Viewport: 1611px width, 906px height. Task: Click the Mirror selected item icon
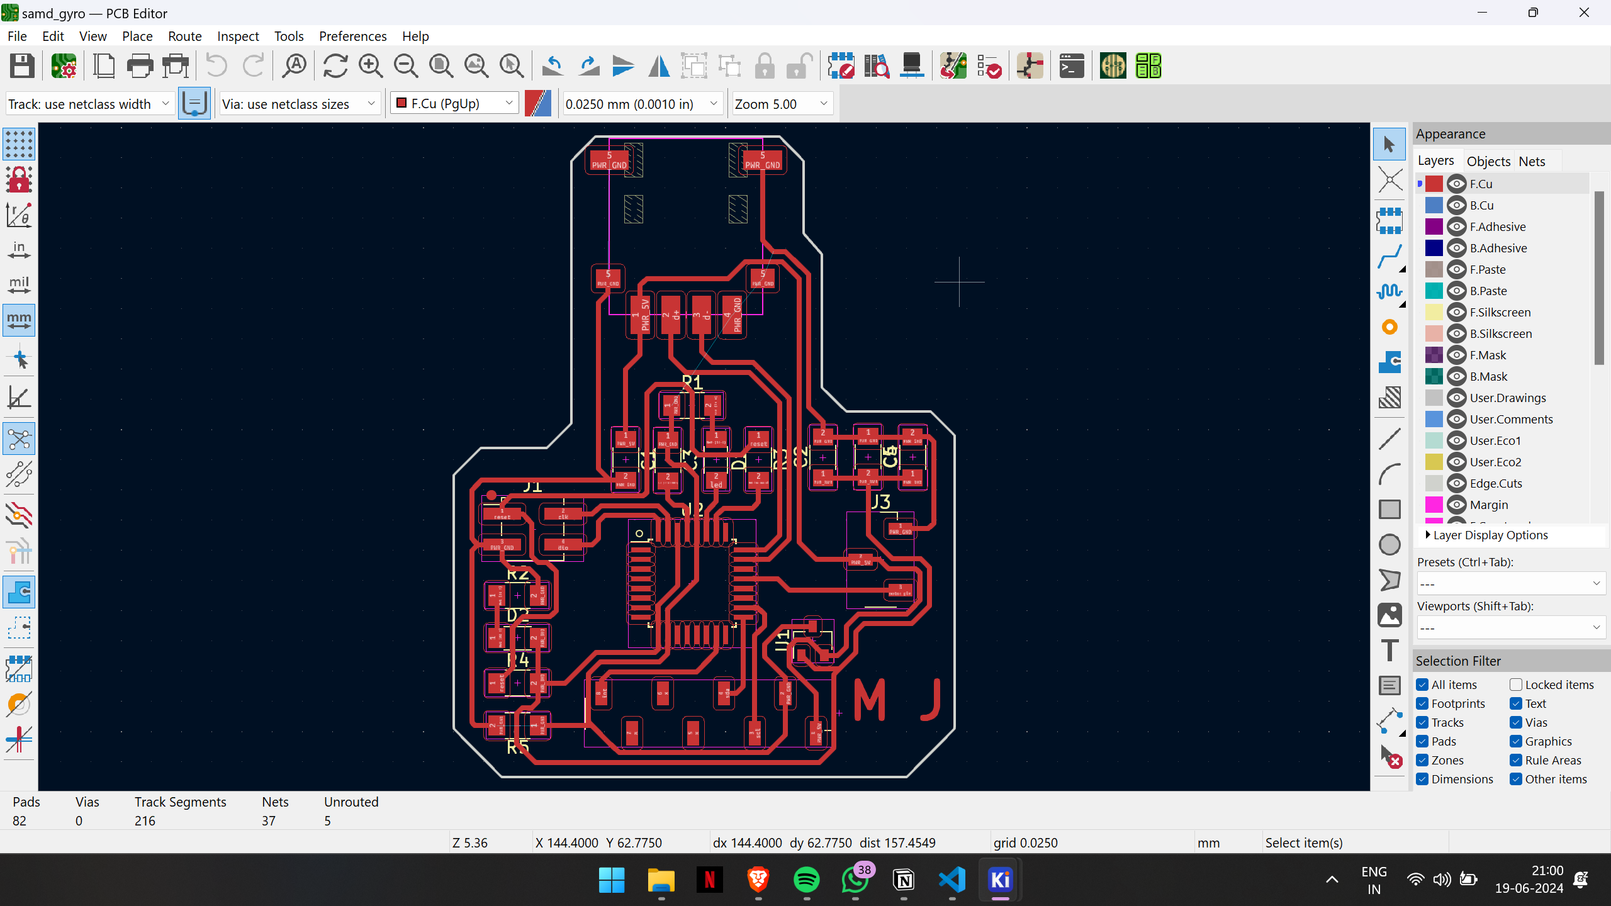[x=659, y=66]
